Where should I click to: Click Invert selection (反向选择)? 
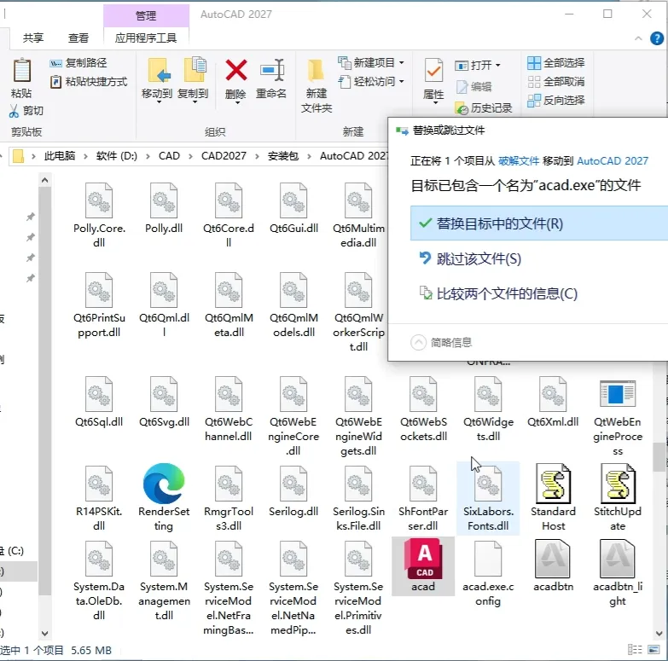[556, 100]
